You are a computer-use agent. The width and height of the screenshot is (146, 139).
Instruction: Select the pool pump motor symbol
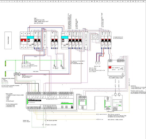[17, 74]
